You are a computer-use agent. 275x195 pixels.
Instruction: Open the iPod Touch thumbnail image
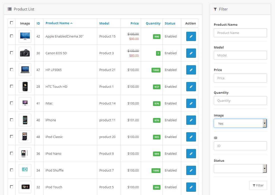coord(25,187)
